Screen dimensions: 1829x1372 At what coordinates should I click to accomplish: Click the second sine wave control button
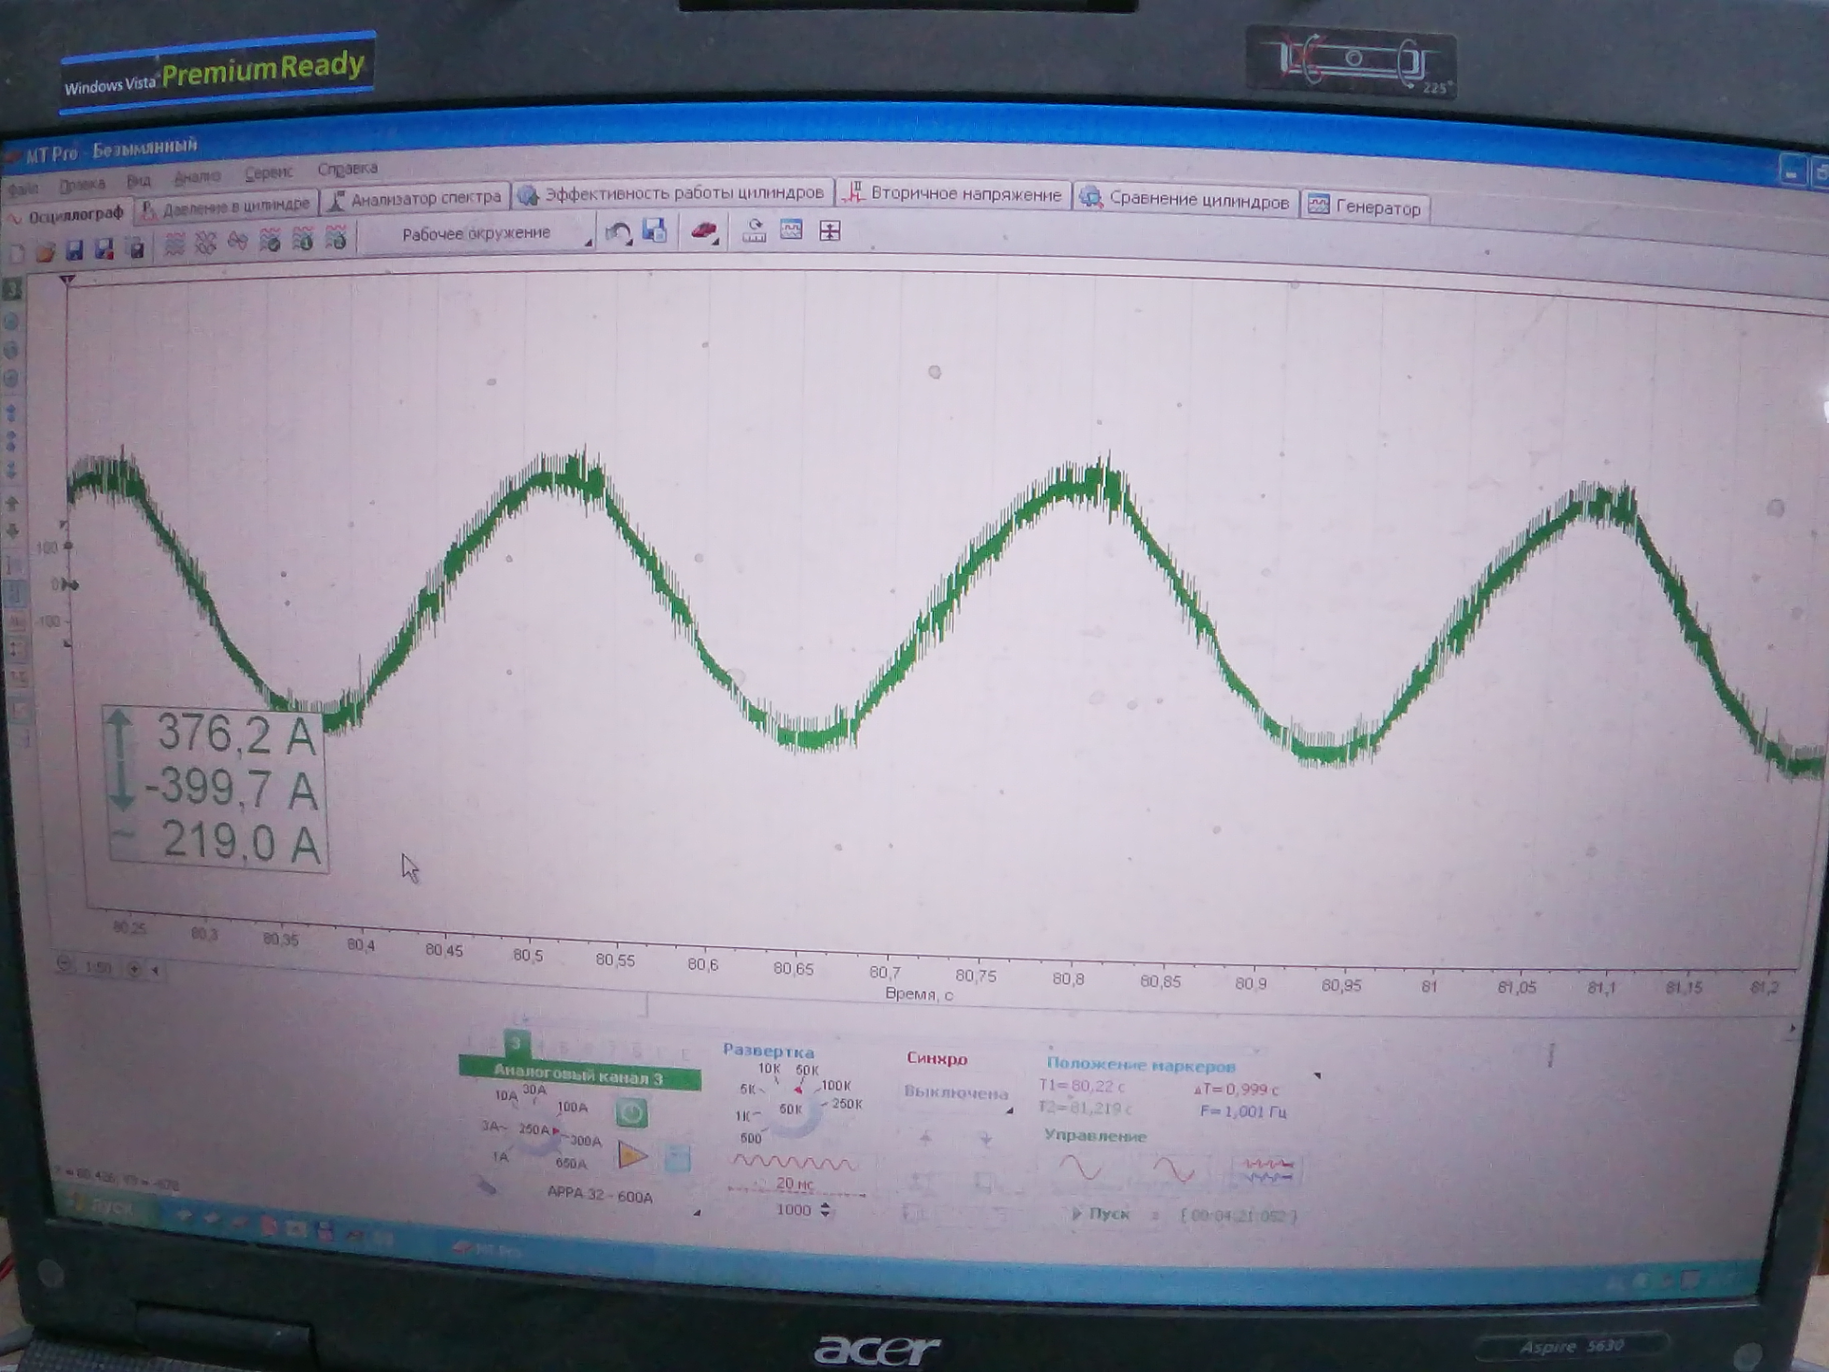pos(1173,1170)
